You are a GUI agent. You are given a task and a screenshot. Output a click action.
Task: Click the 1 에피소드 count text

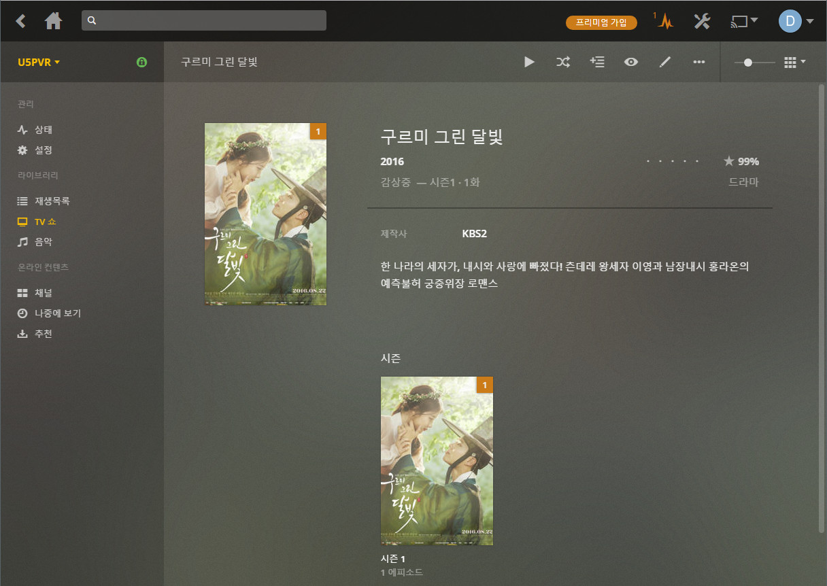(x=402, y=572)
